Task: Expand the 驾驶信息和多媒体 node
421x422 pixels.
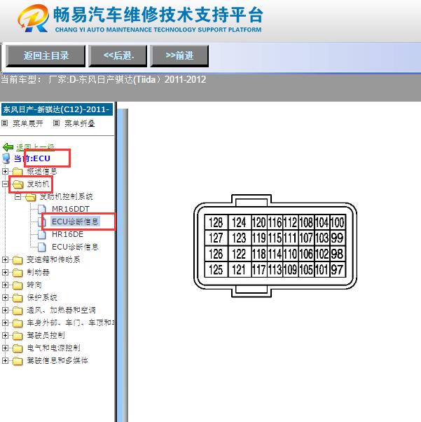Action: [x=5, y=360]
